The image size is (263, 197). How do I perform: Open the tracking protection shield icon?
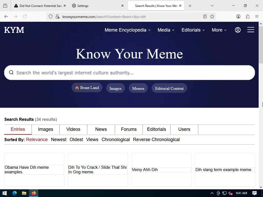[51, 16]
